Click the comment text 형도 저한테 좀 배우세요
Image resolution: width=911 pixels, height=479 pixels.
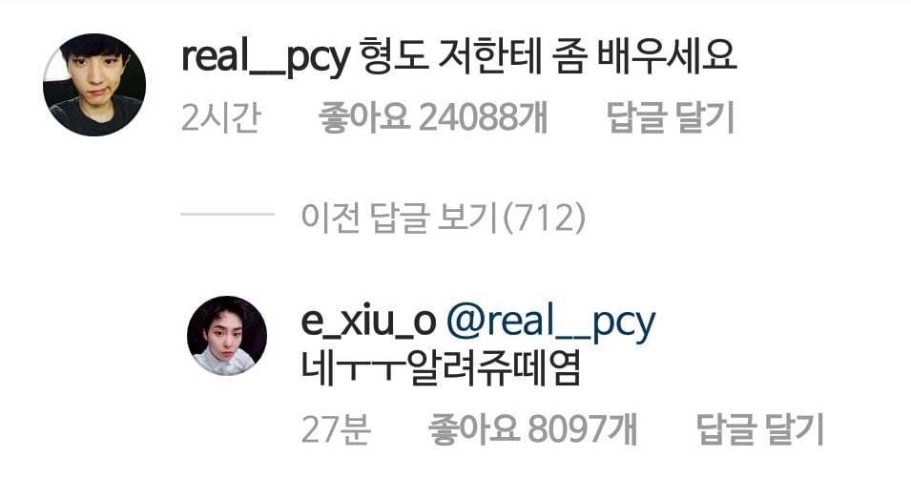point(549,55)
